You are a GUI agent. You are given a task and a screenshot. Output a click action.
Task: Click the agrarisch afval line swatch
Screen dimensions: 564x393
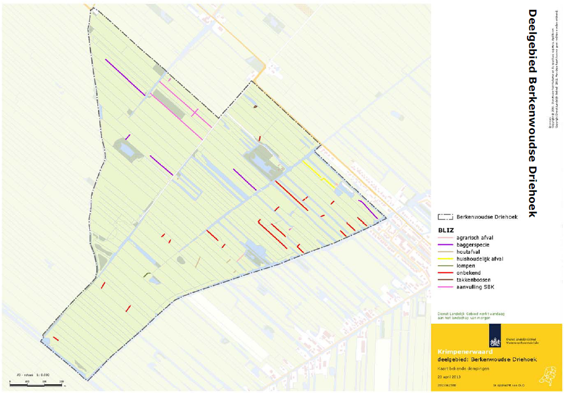click(x=445, y=238)
